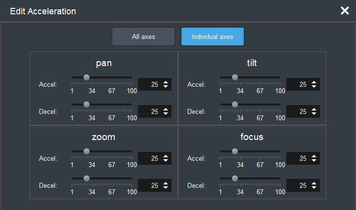Click the tilt Accel number field

pos(297,85)
